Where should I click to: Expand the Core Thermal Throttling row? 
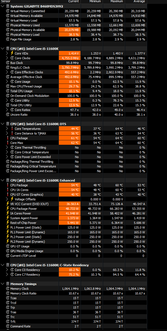[x=7, y=147]
